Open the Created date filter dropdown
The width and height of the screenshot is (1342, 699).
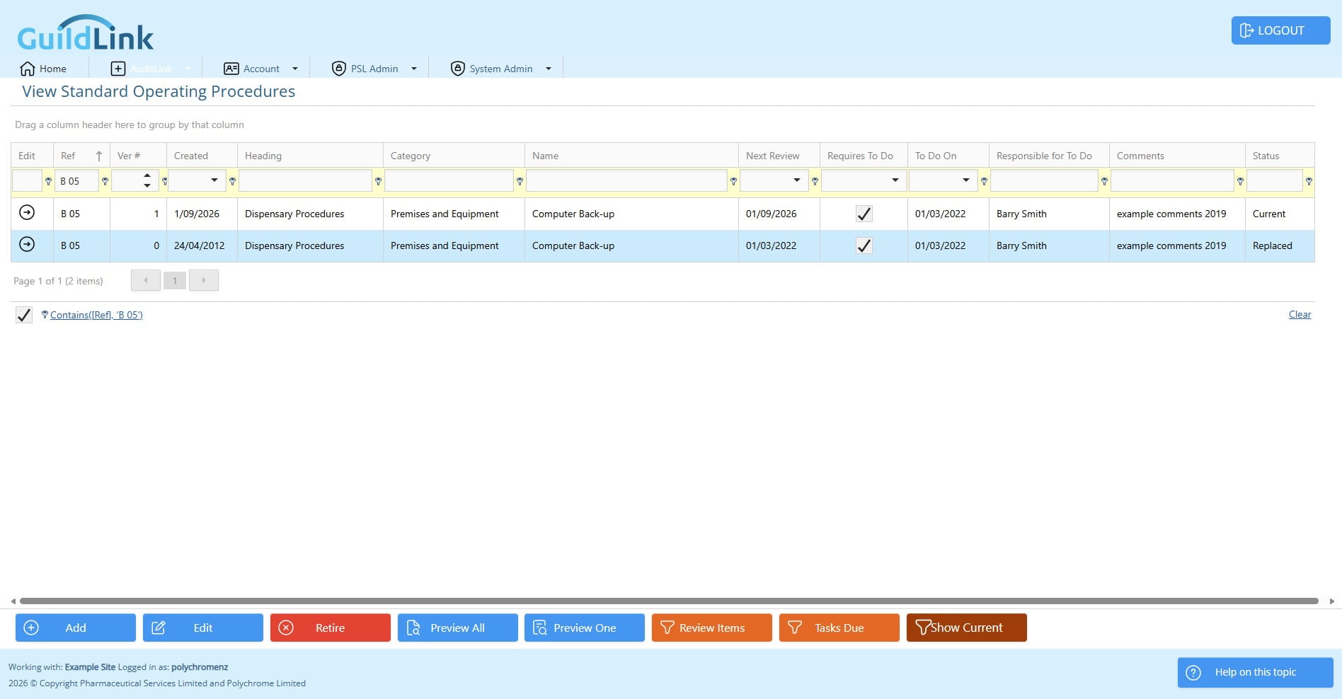point(214,180)
